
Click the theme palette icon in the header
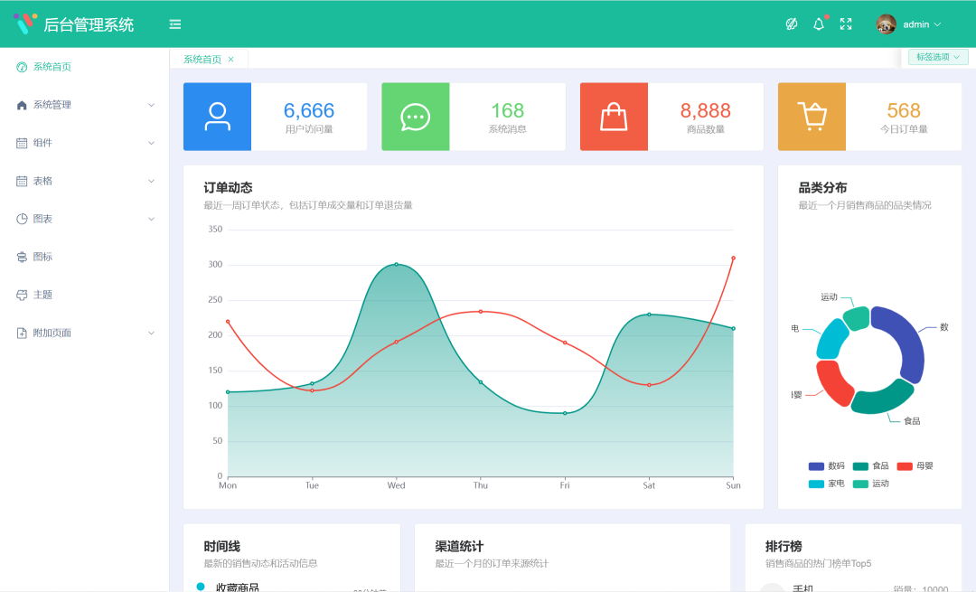pyautogui.click(x=792, y=24)
